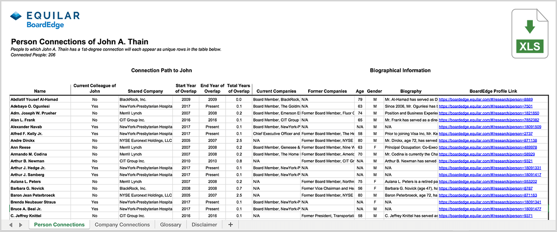557x232 pixels.
Task: Select cell Andre Dirckx
Action: tap(40, 141)
